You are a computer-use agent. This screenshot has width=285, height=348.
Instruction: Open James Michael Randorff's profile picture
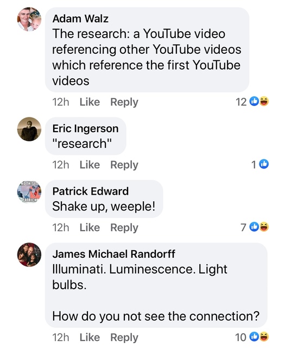tap(29, 254)
